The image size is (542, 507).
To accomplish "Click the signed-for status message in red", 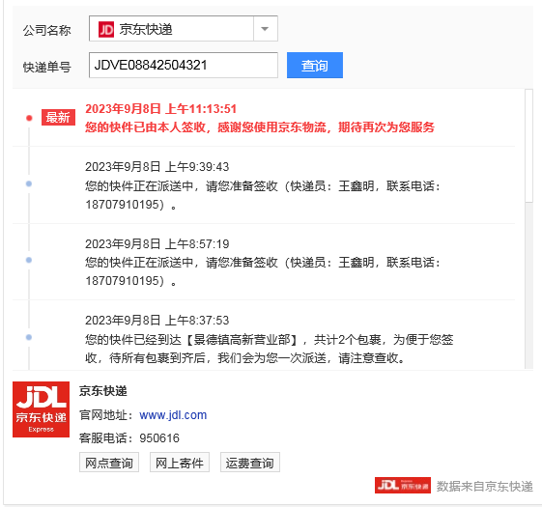I will tap(260, 127).
